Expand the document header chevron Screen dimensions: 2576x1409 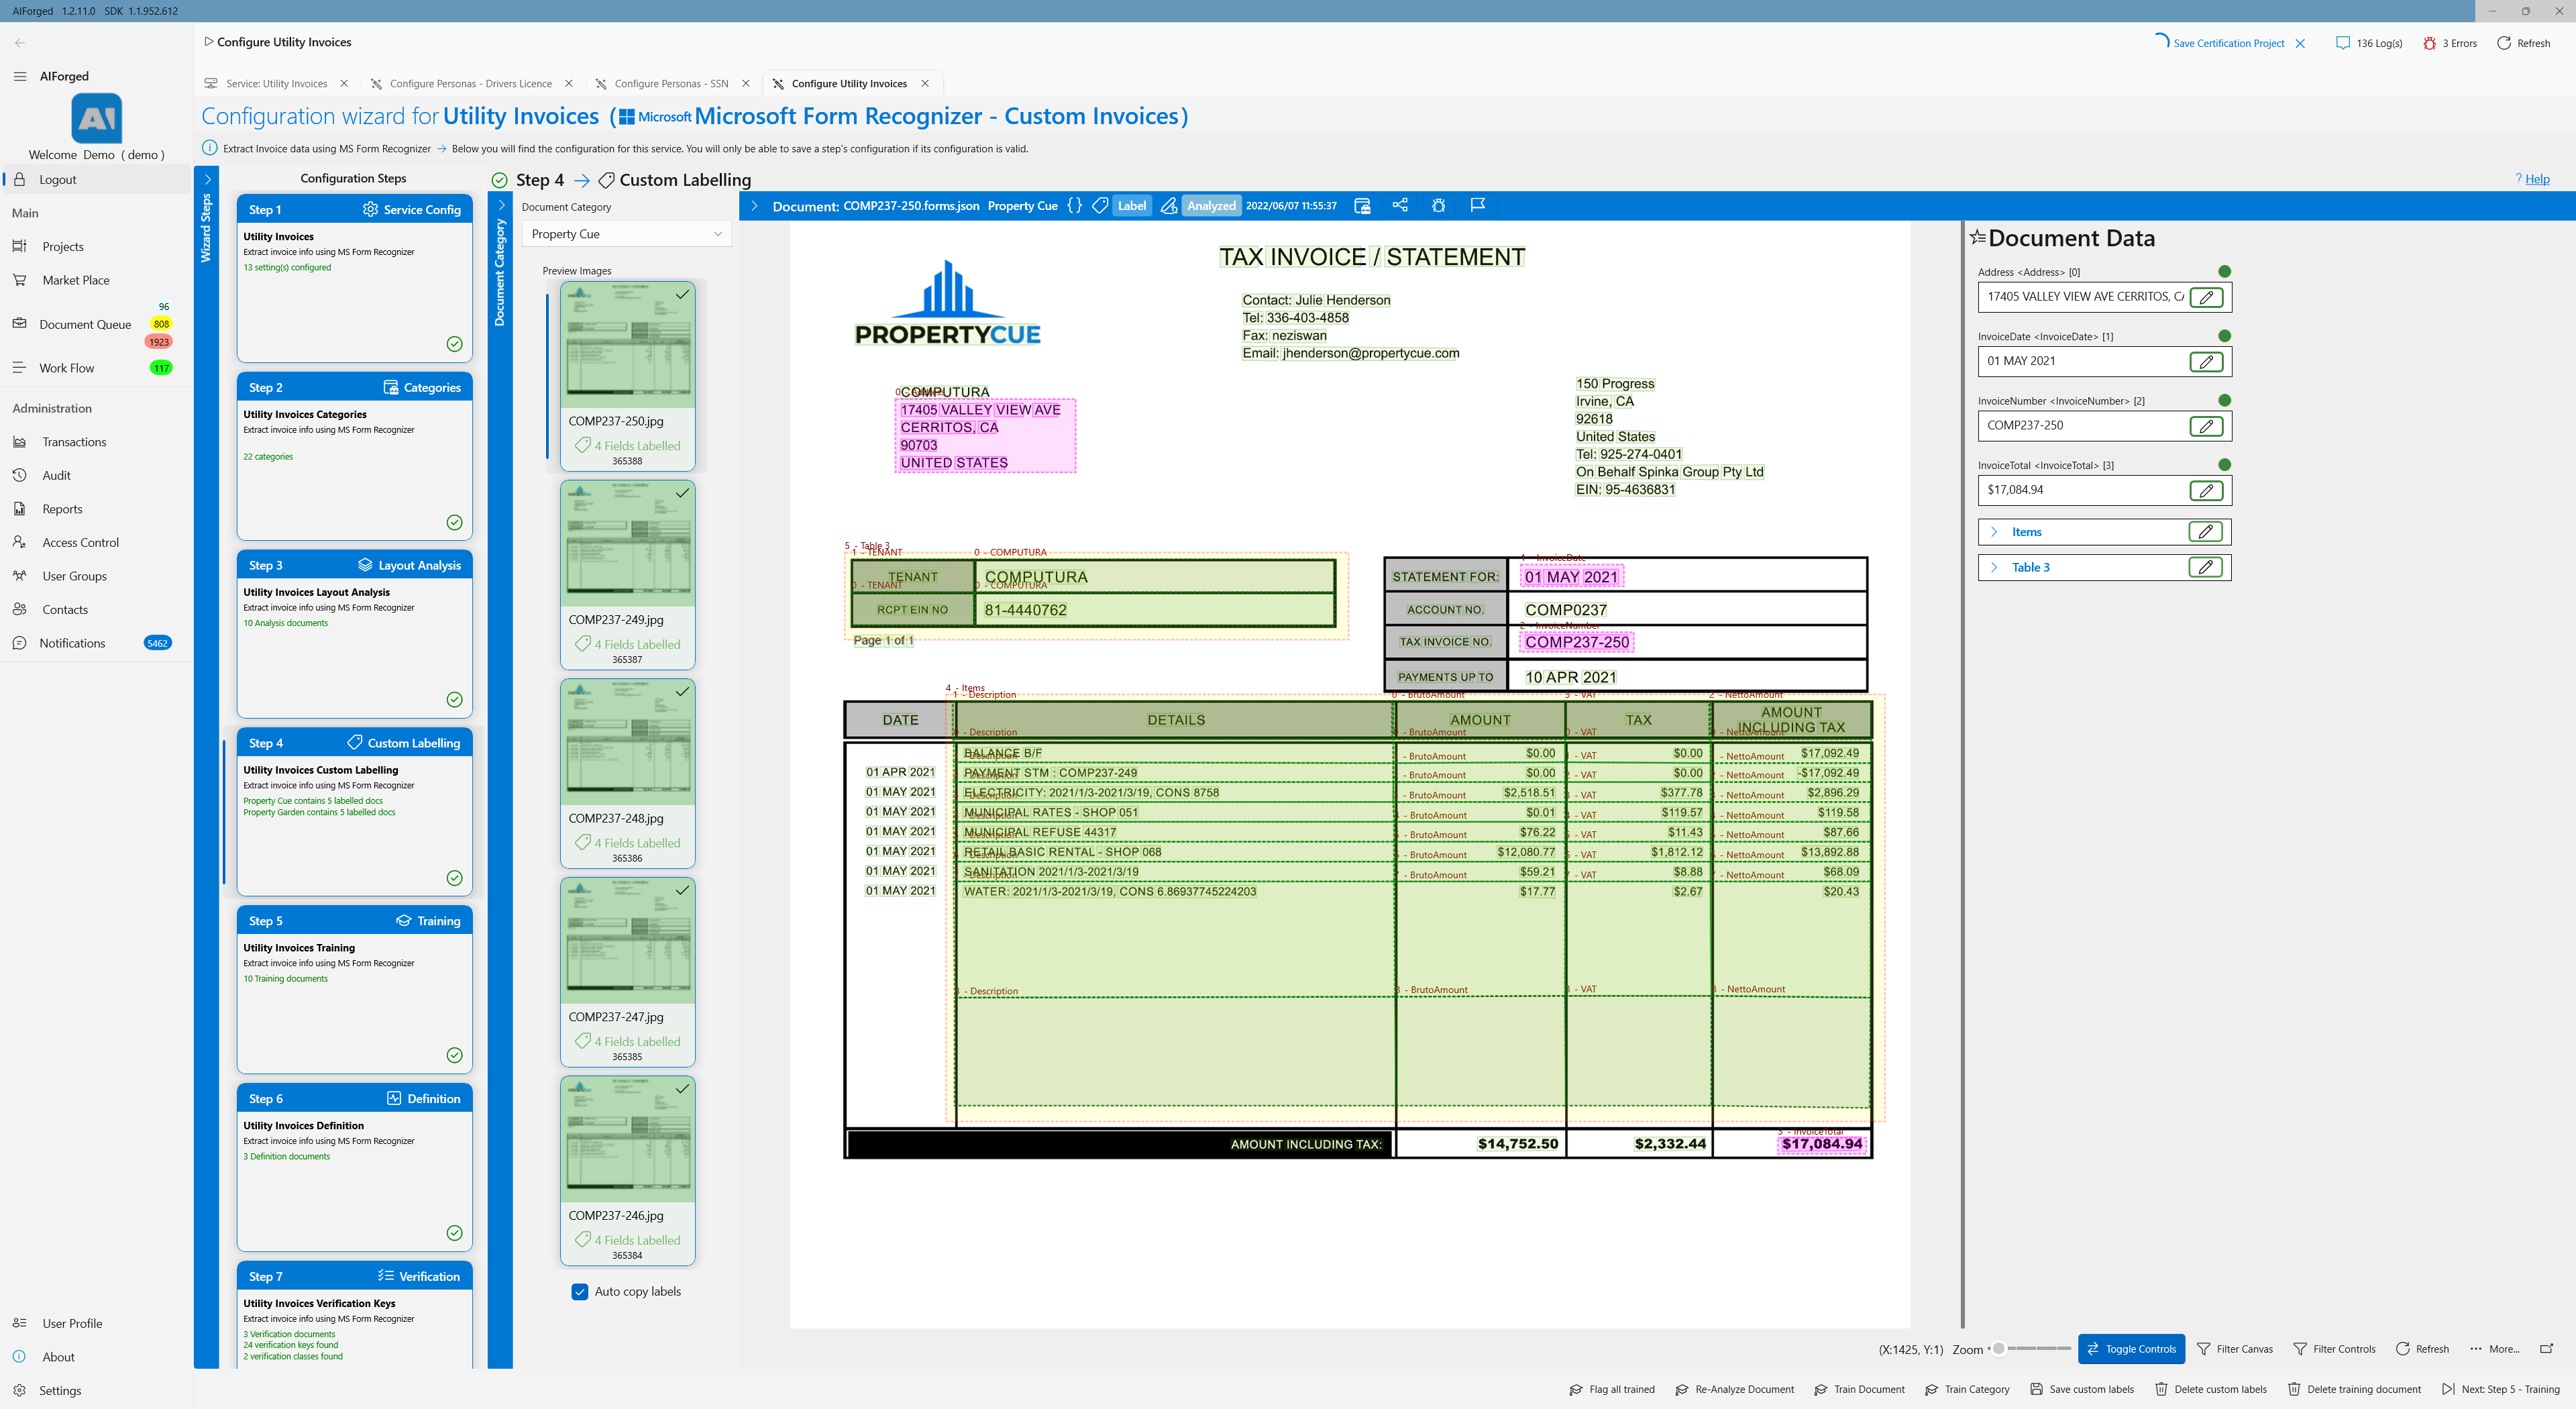tap(754, 206)
